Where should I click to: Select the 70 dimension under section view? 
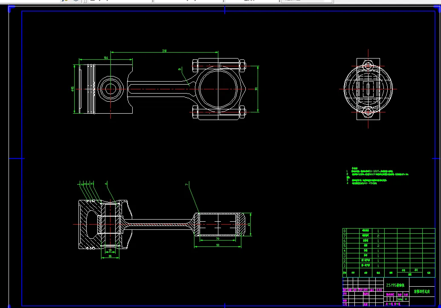tap(218, 239)
